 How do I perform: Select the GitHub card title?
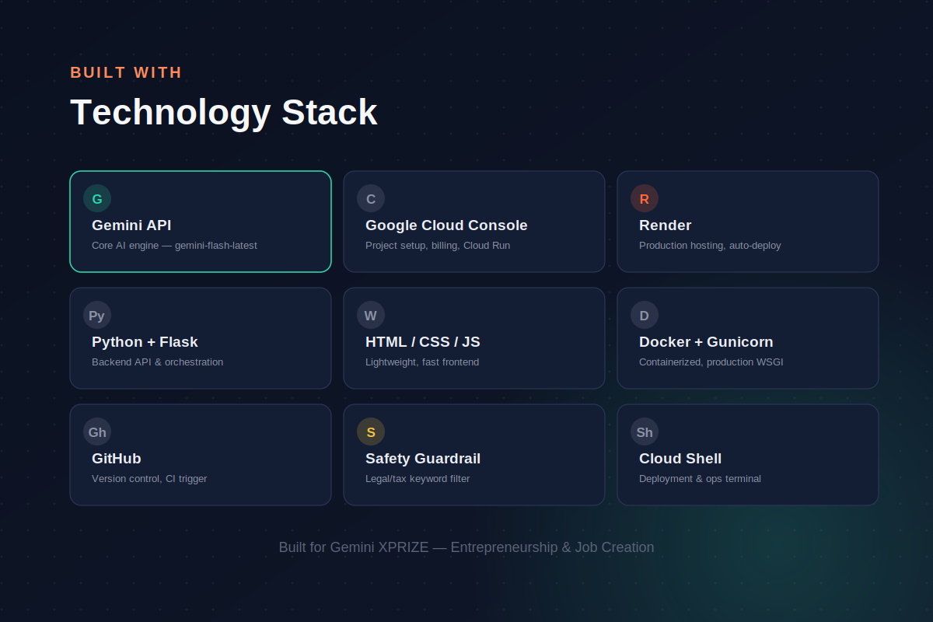(117, 459)
